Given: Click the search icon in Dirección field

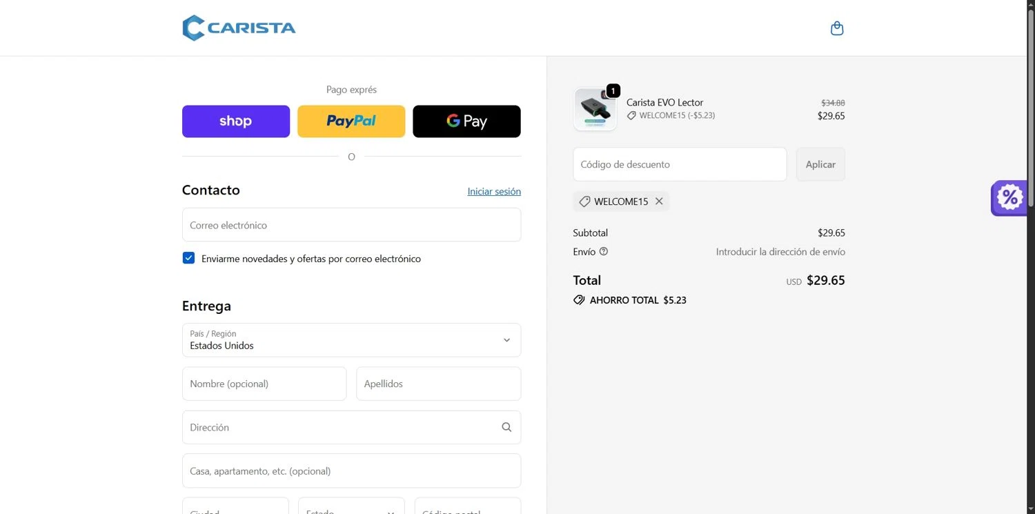Looking at the screenshot, I should coord(506,427).
